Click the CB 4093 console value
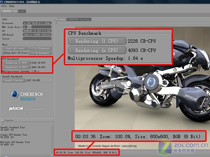 7,145
